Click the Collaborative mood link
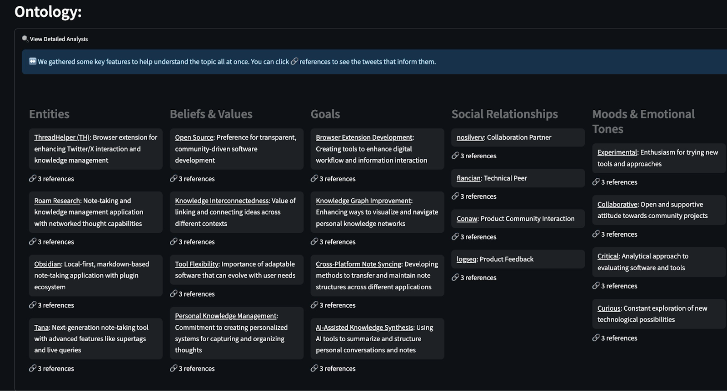Image resolution: width=727 pixels, height=391 pixels. click(x=617, y=205)
